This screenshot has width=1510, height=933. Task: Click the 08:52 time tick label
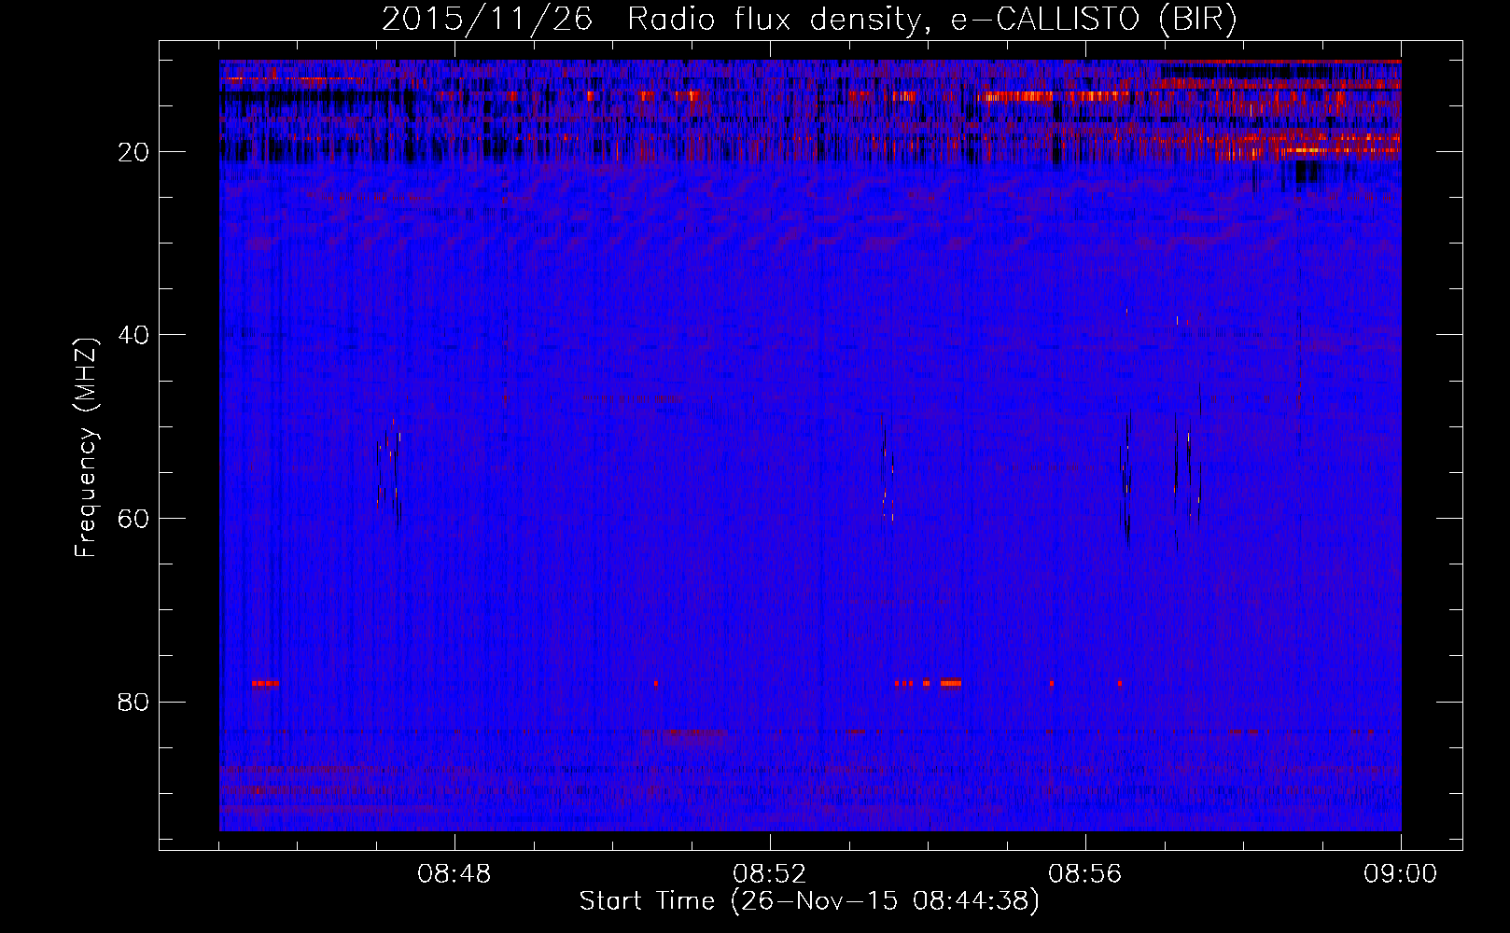point(770,874)
